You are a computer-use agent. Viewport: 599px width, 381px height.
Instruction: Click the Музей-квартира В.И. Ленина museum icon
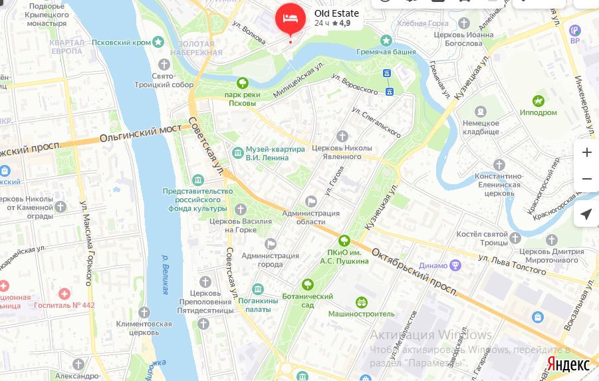tap(237, 153)
